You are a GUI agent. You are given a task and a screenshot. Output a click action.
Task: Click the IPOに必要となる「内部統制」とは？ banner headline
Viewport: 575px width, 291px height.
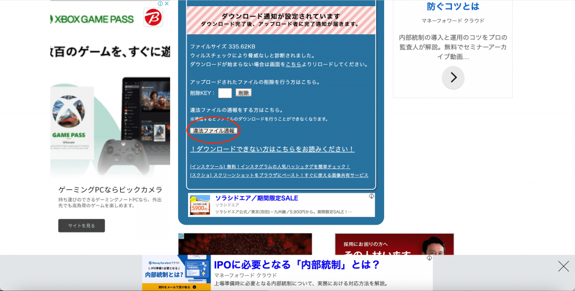tap(296, 265)
